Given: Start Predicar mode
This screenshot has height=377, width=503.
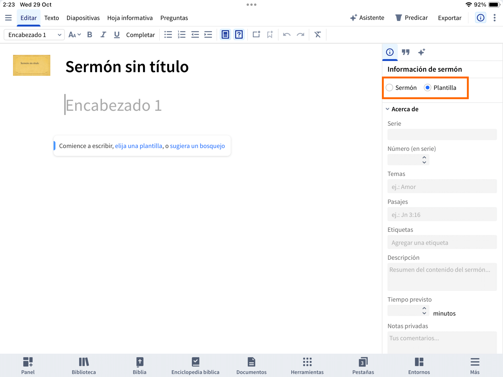Looking at the screenshot, I should pyautogui.click(x=411, y=18).
